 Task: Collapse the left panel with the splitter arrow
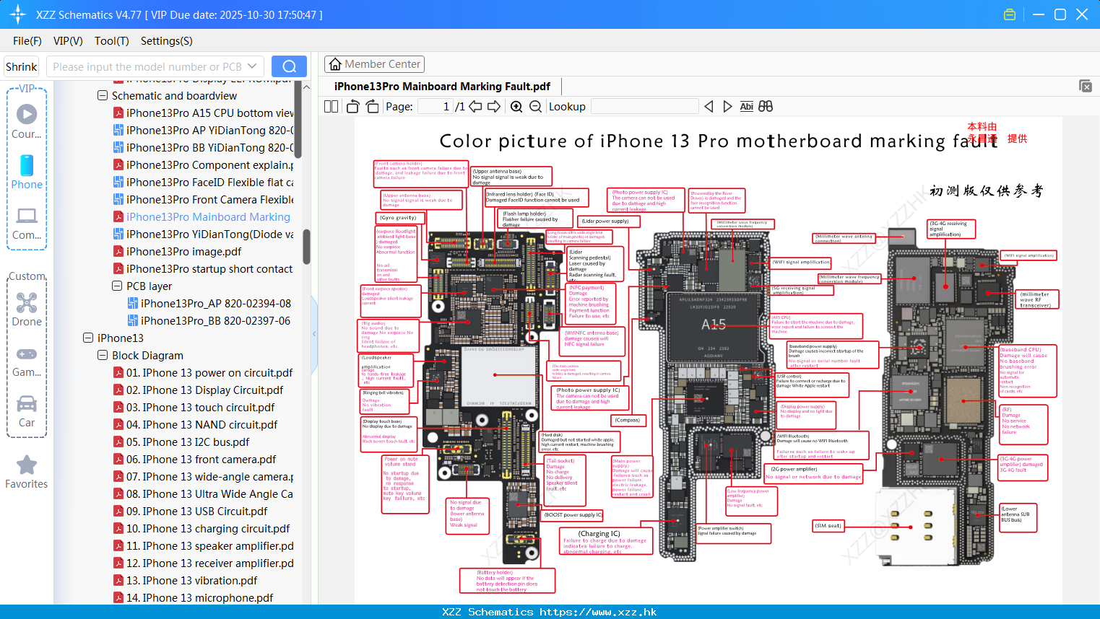point(314,333)
